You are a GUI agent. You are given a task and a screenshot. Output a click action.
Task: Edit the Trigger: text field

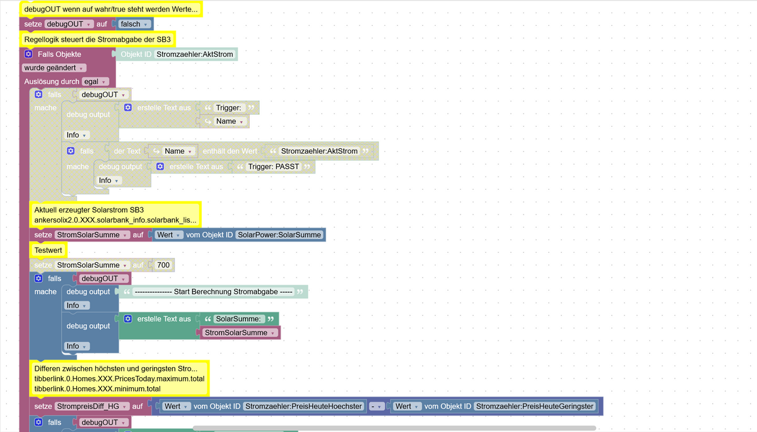coord(228,108)
